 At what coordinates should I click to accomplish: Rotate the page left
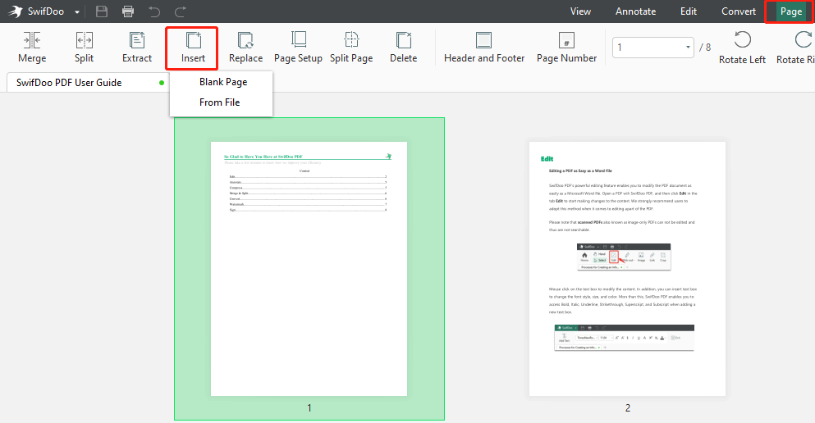[742, 48]
